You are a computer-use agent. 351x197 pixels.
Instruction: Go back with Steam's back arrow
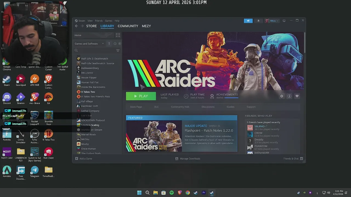coord(76,26)
